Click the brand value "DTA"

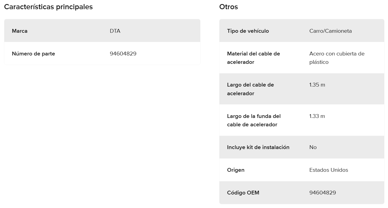(115, 31)
